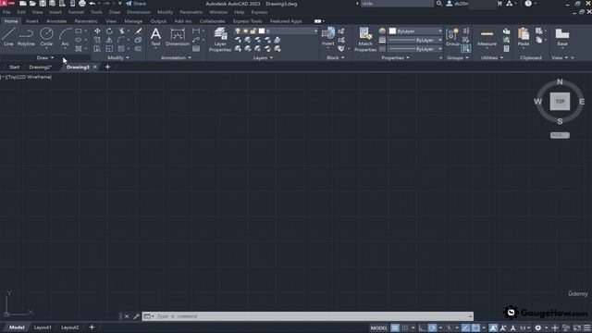Toggle Polar tracking in status bar
The height and width of the screenshot is (333, 592).
[x=432, y=327]
